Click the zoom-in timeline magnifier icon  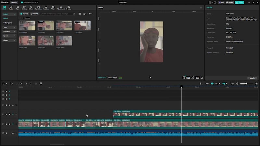click(x=256, y=83)
